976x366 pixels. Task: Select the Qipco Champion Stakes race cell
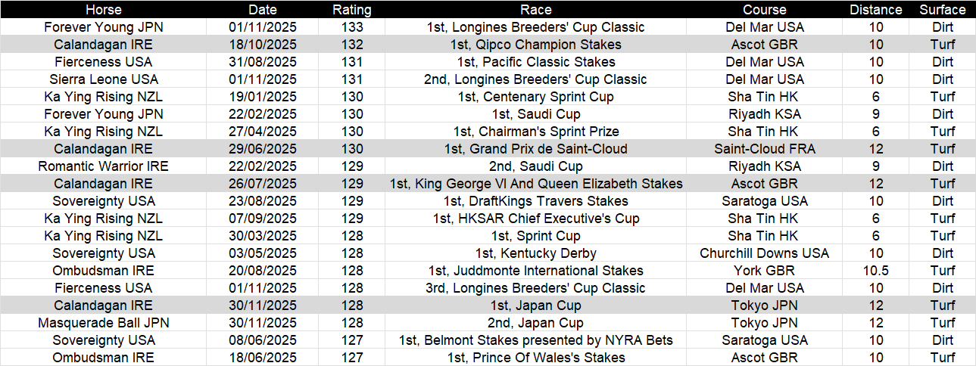536,45
